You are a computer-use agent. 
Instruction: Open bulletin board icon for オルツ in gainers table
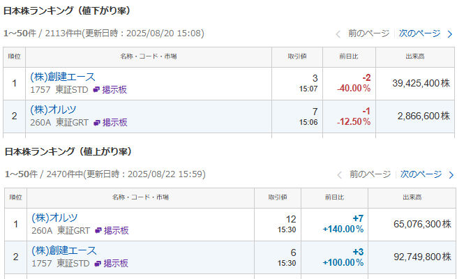tap(98, 231)
